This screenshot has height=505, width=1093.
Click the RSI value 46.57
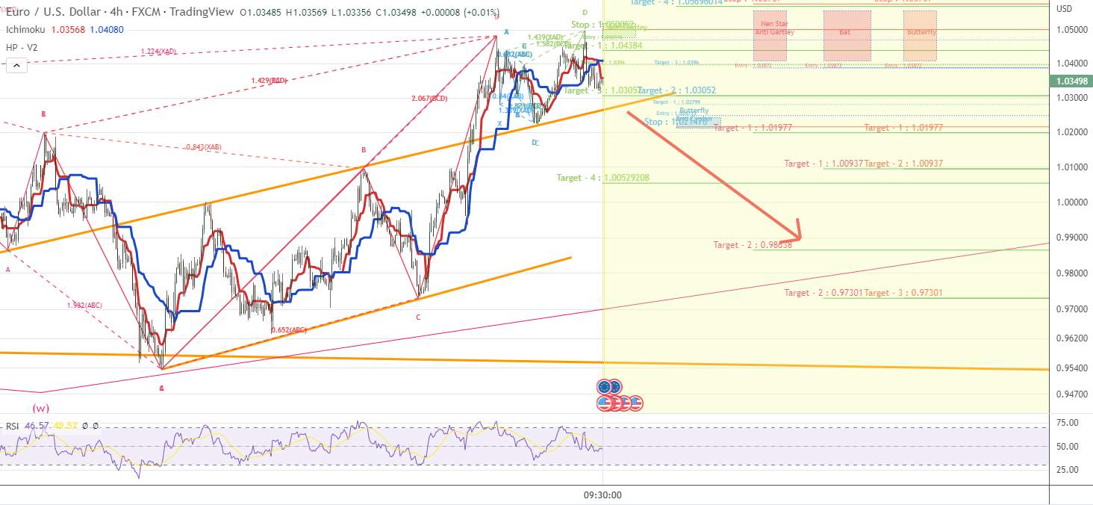[37, 426]
